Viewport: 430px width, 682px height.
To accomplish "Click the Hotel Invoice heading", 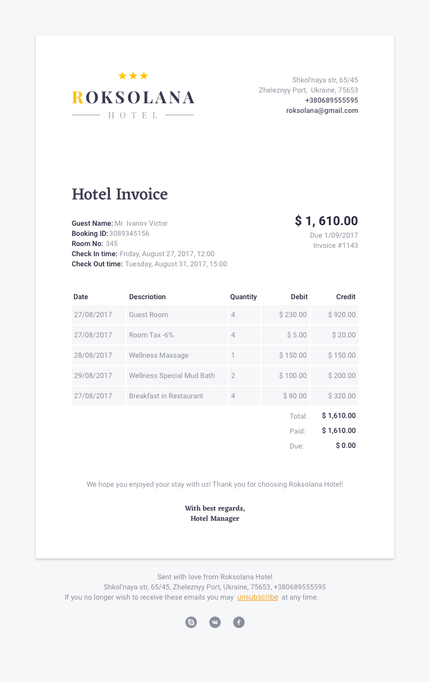I will (119, 194).
